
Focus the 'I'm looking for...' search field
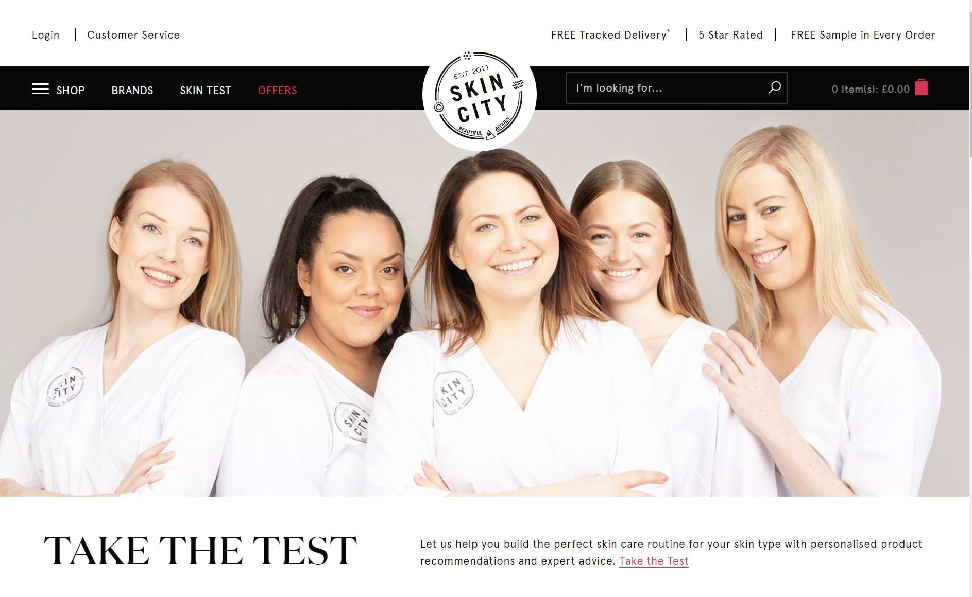coord(676,87)
